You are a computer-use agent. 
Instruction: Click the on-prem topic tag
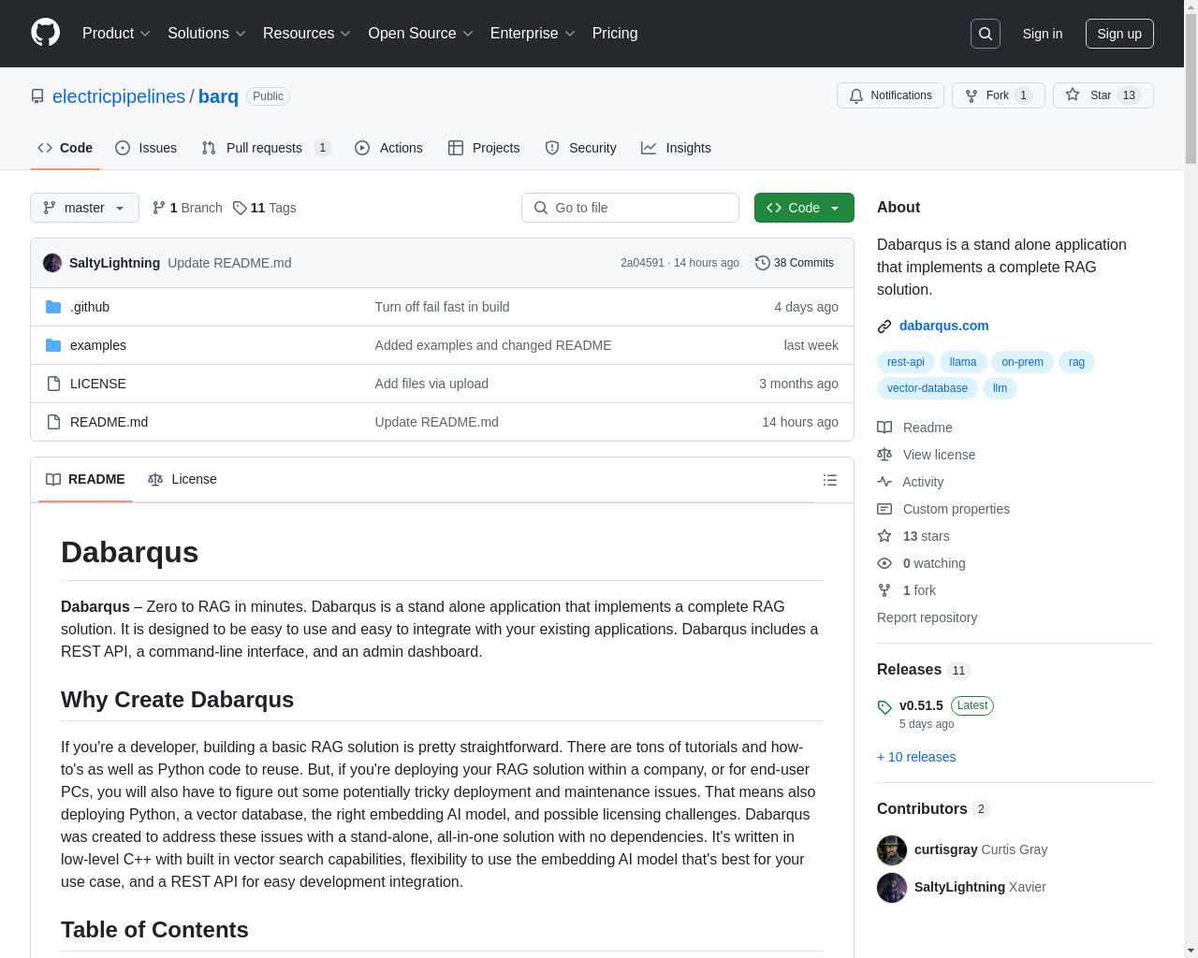coord(1022,362)
